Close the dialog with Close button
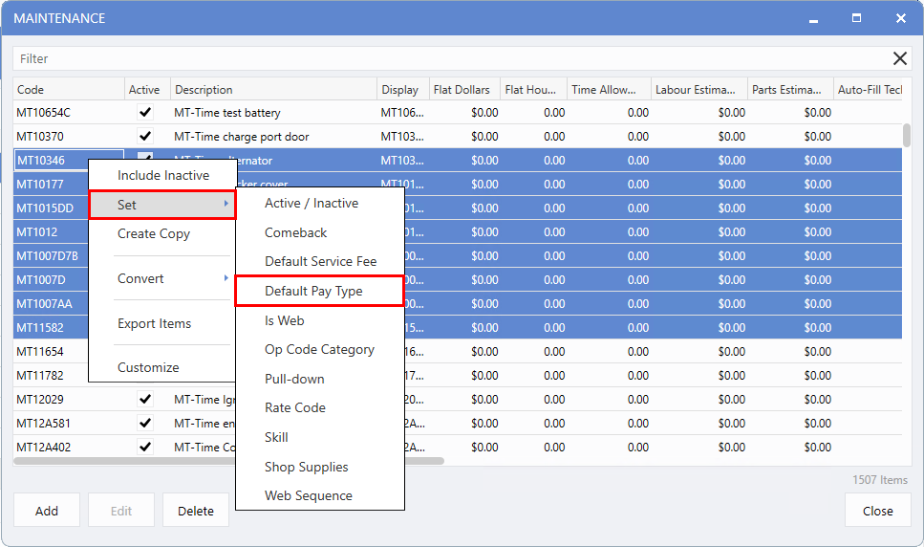The image size is (924, 547). [876, 511]
